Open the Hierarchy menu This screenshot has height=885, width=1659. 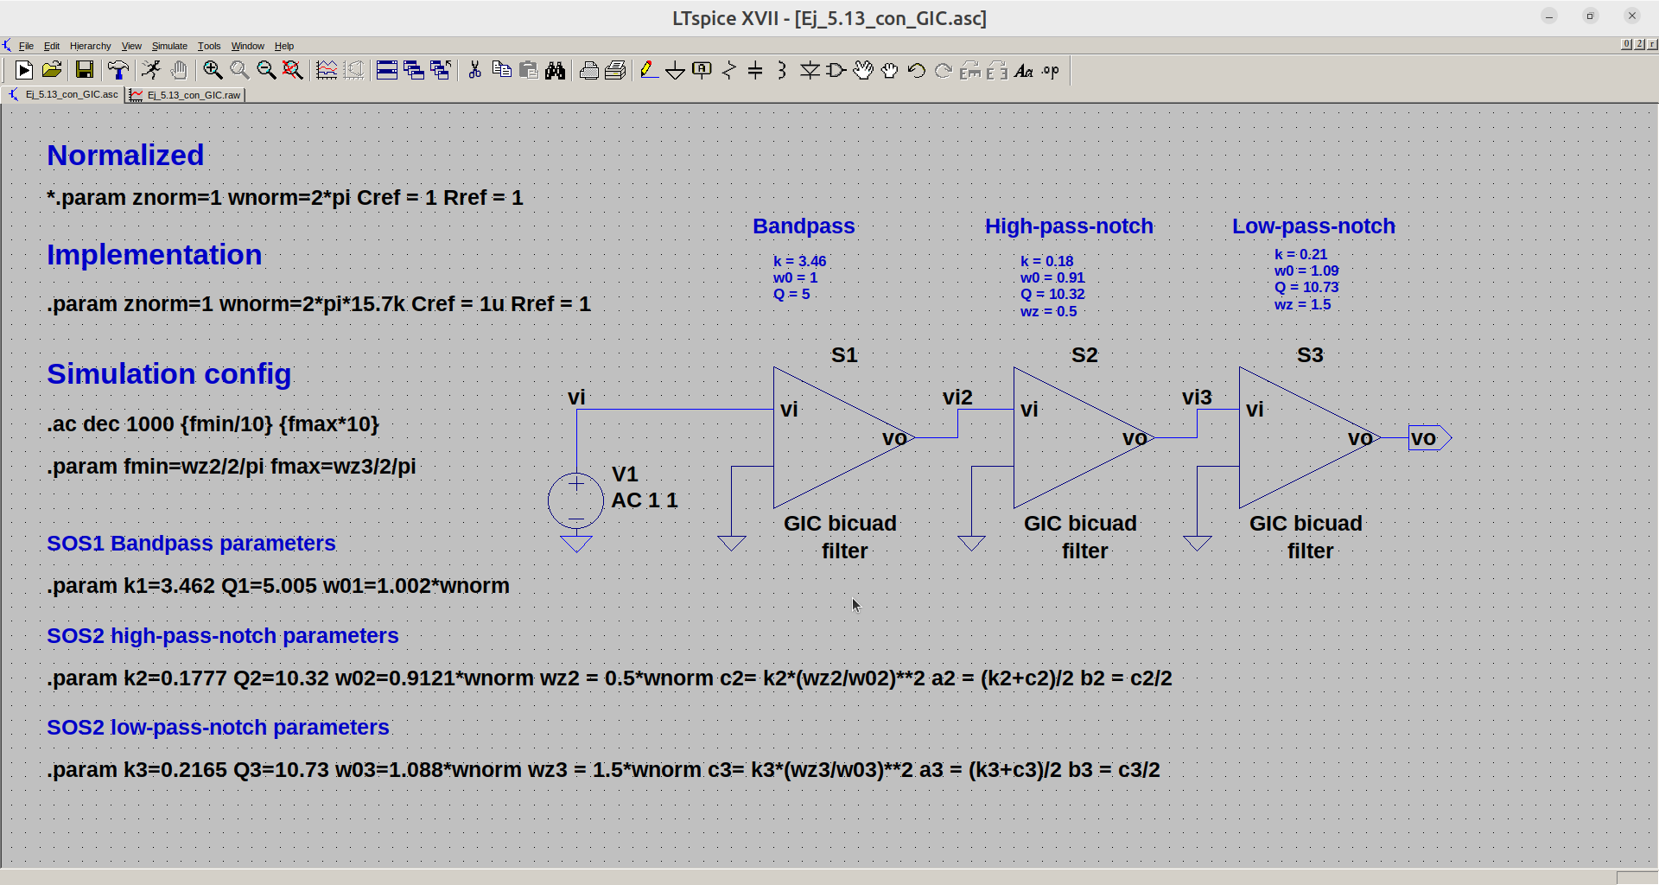(90, 46)
